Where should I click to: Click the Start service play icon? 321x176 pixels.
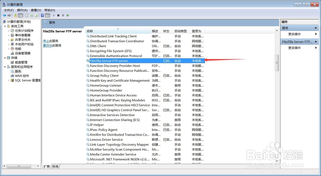[54, 15]
